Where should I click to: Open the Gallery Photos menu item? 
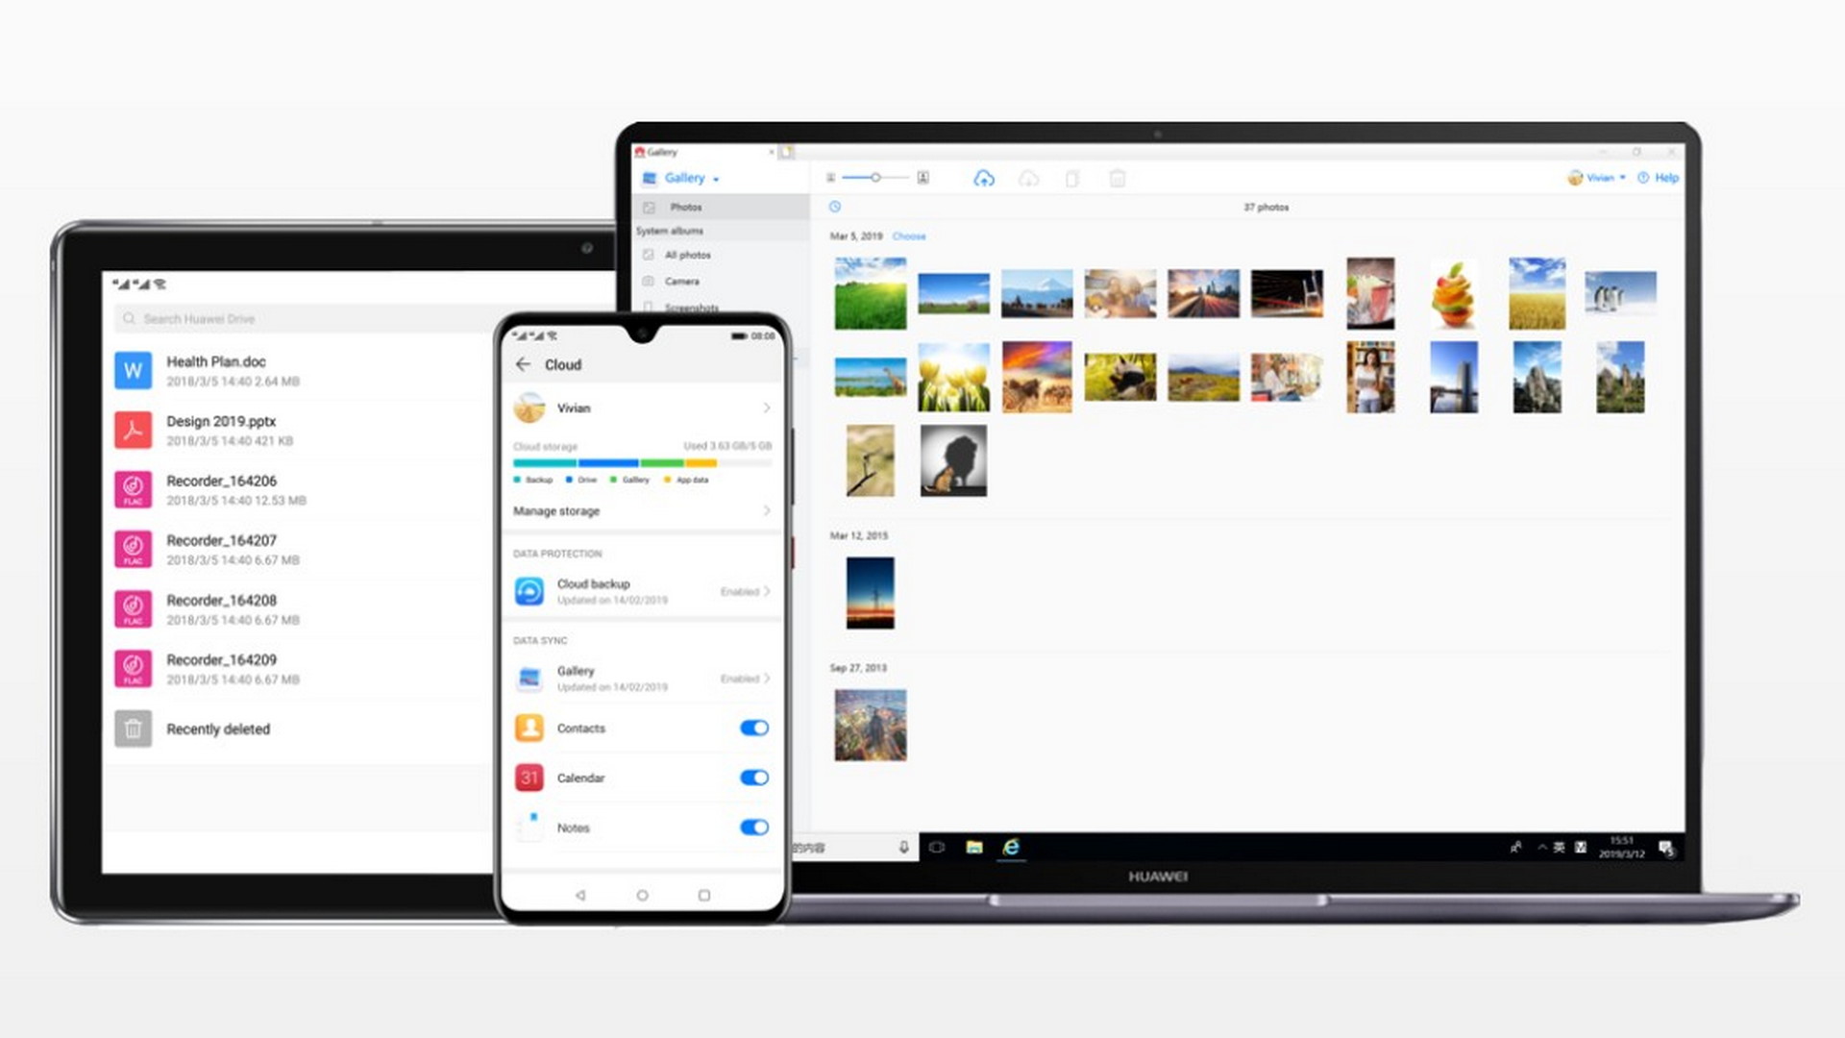pyautogui.click(x=684, y=207)
